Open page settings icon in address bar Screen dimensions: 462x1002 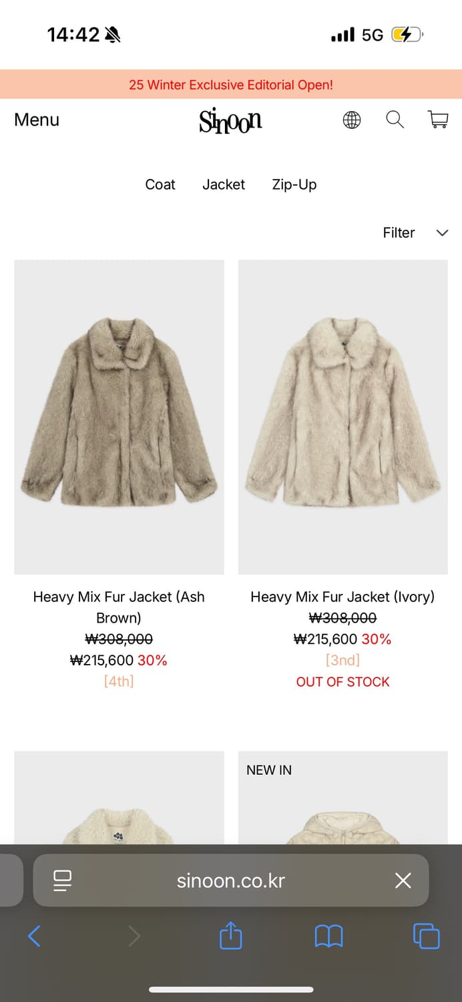pyautogui.click(x=62, y=880)
